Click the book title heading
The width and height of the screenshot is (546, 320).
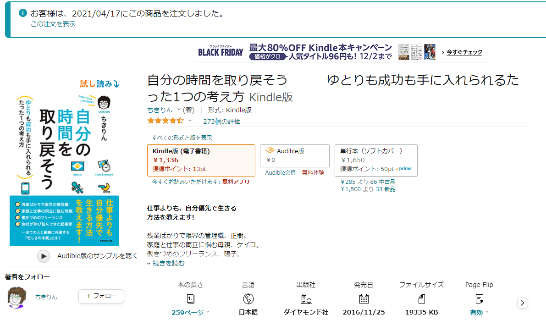[x=333, y=88]
